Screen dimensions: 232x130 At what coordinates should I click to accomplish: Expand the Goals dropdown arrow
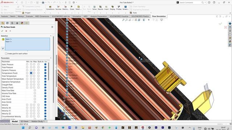pyautogui.click(x=72, y=13)
